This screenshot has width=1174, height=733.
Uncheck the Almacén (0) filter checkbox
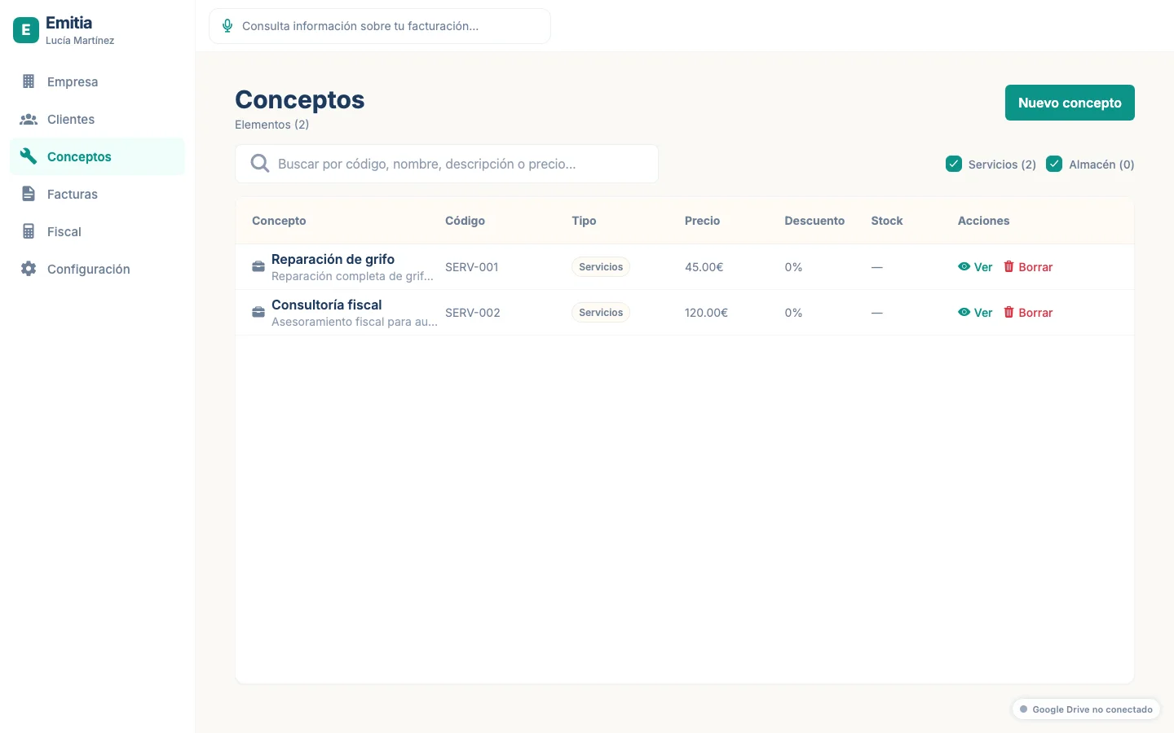1054,164
